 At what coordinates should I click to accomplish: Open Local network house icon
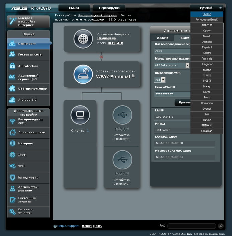tap(12, 132)
